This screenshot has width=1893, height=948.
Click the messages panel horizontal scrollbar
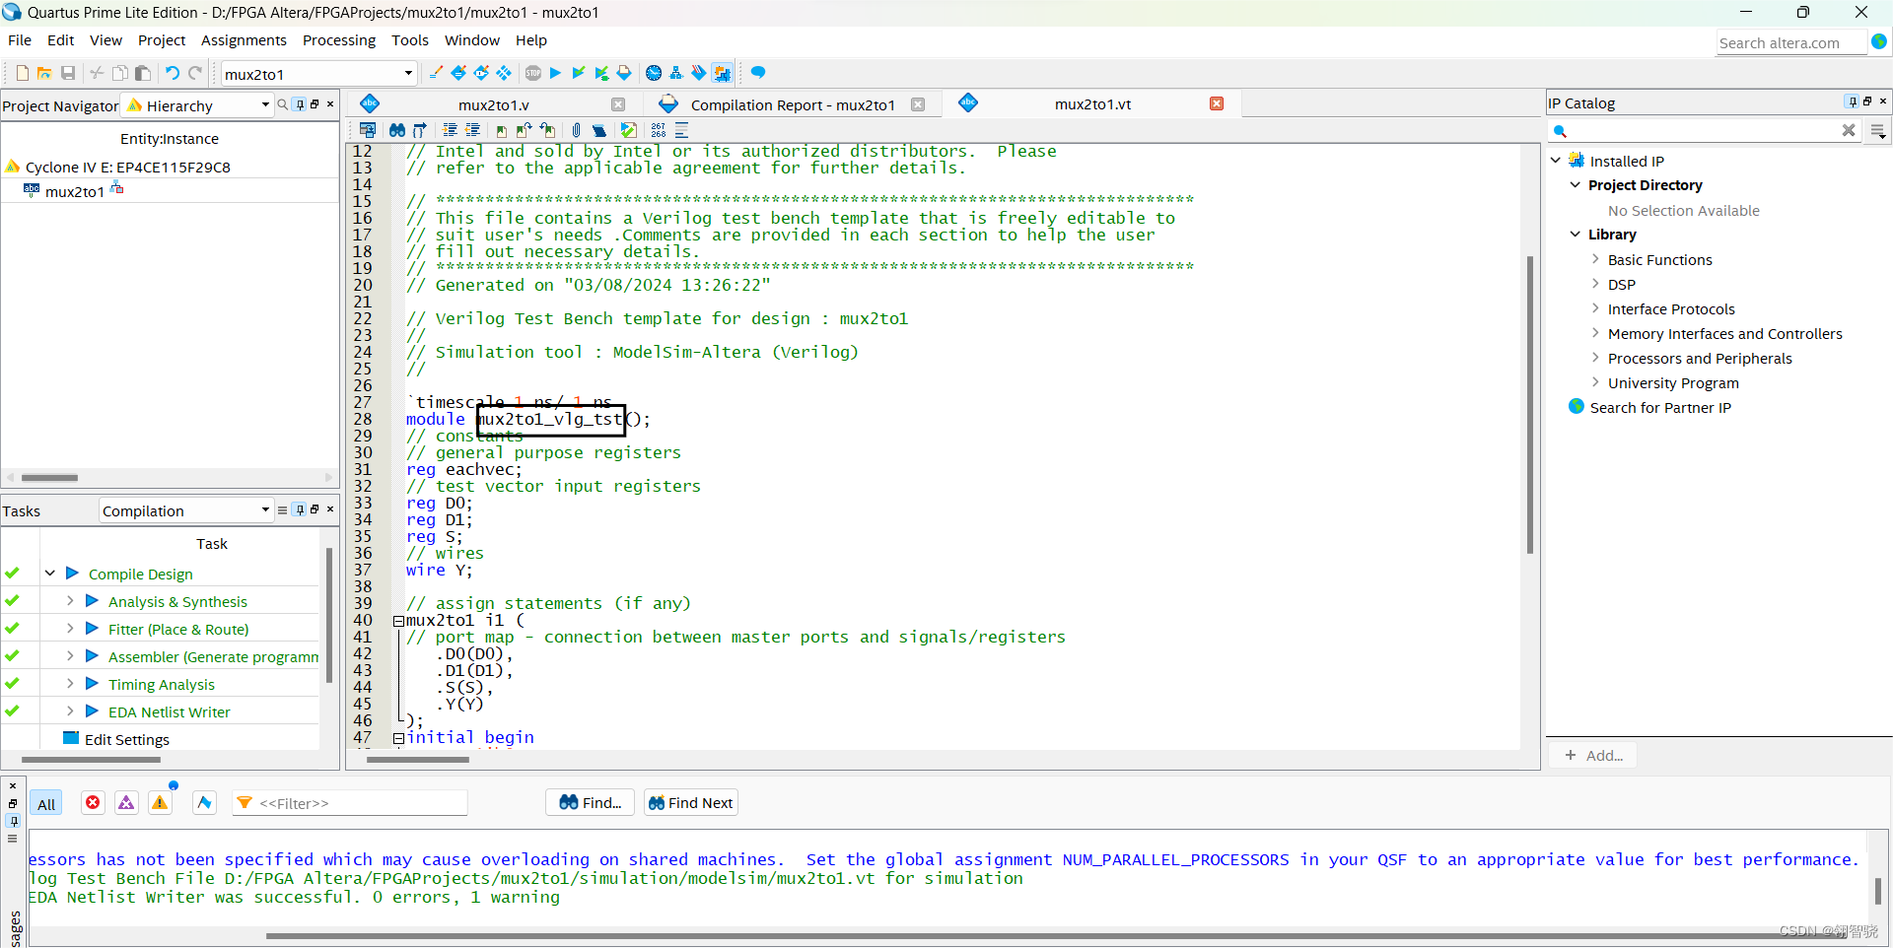click(x=1055, y=935)
